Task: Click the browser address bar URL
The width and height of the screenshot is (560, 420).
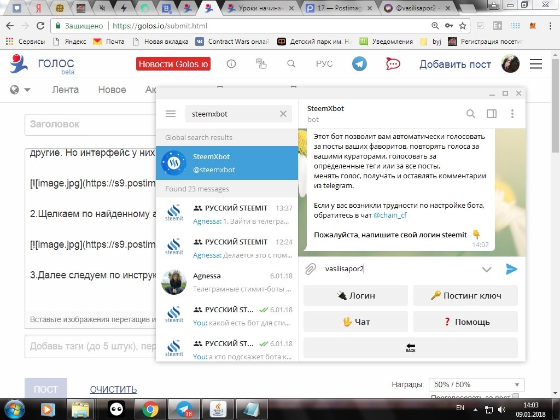Action: tap(160, 26)
